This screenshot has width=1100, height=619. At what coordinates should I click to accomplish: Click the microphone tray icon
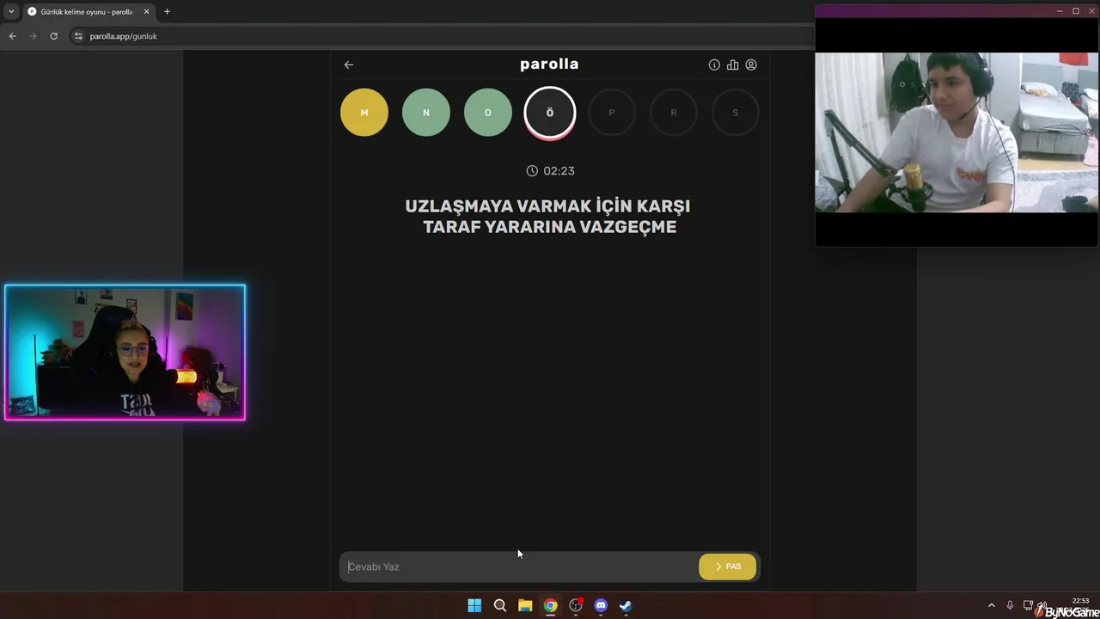(1010, 605)
